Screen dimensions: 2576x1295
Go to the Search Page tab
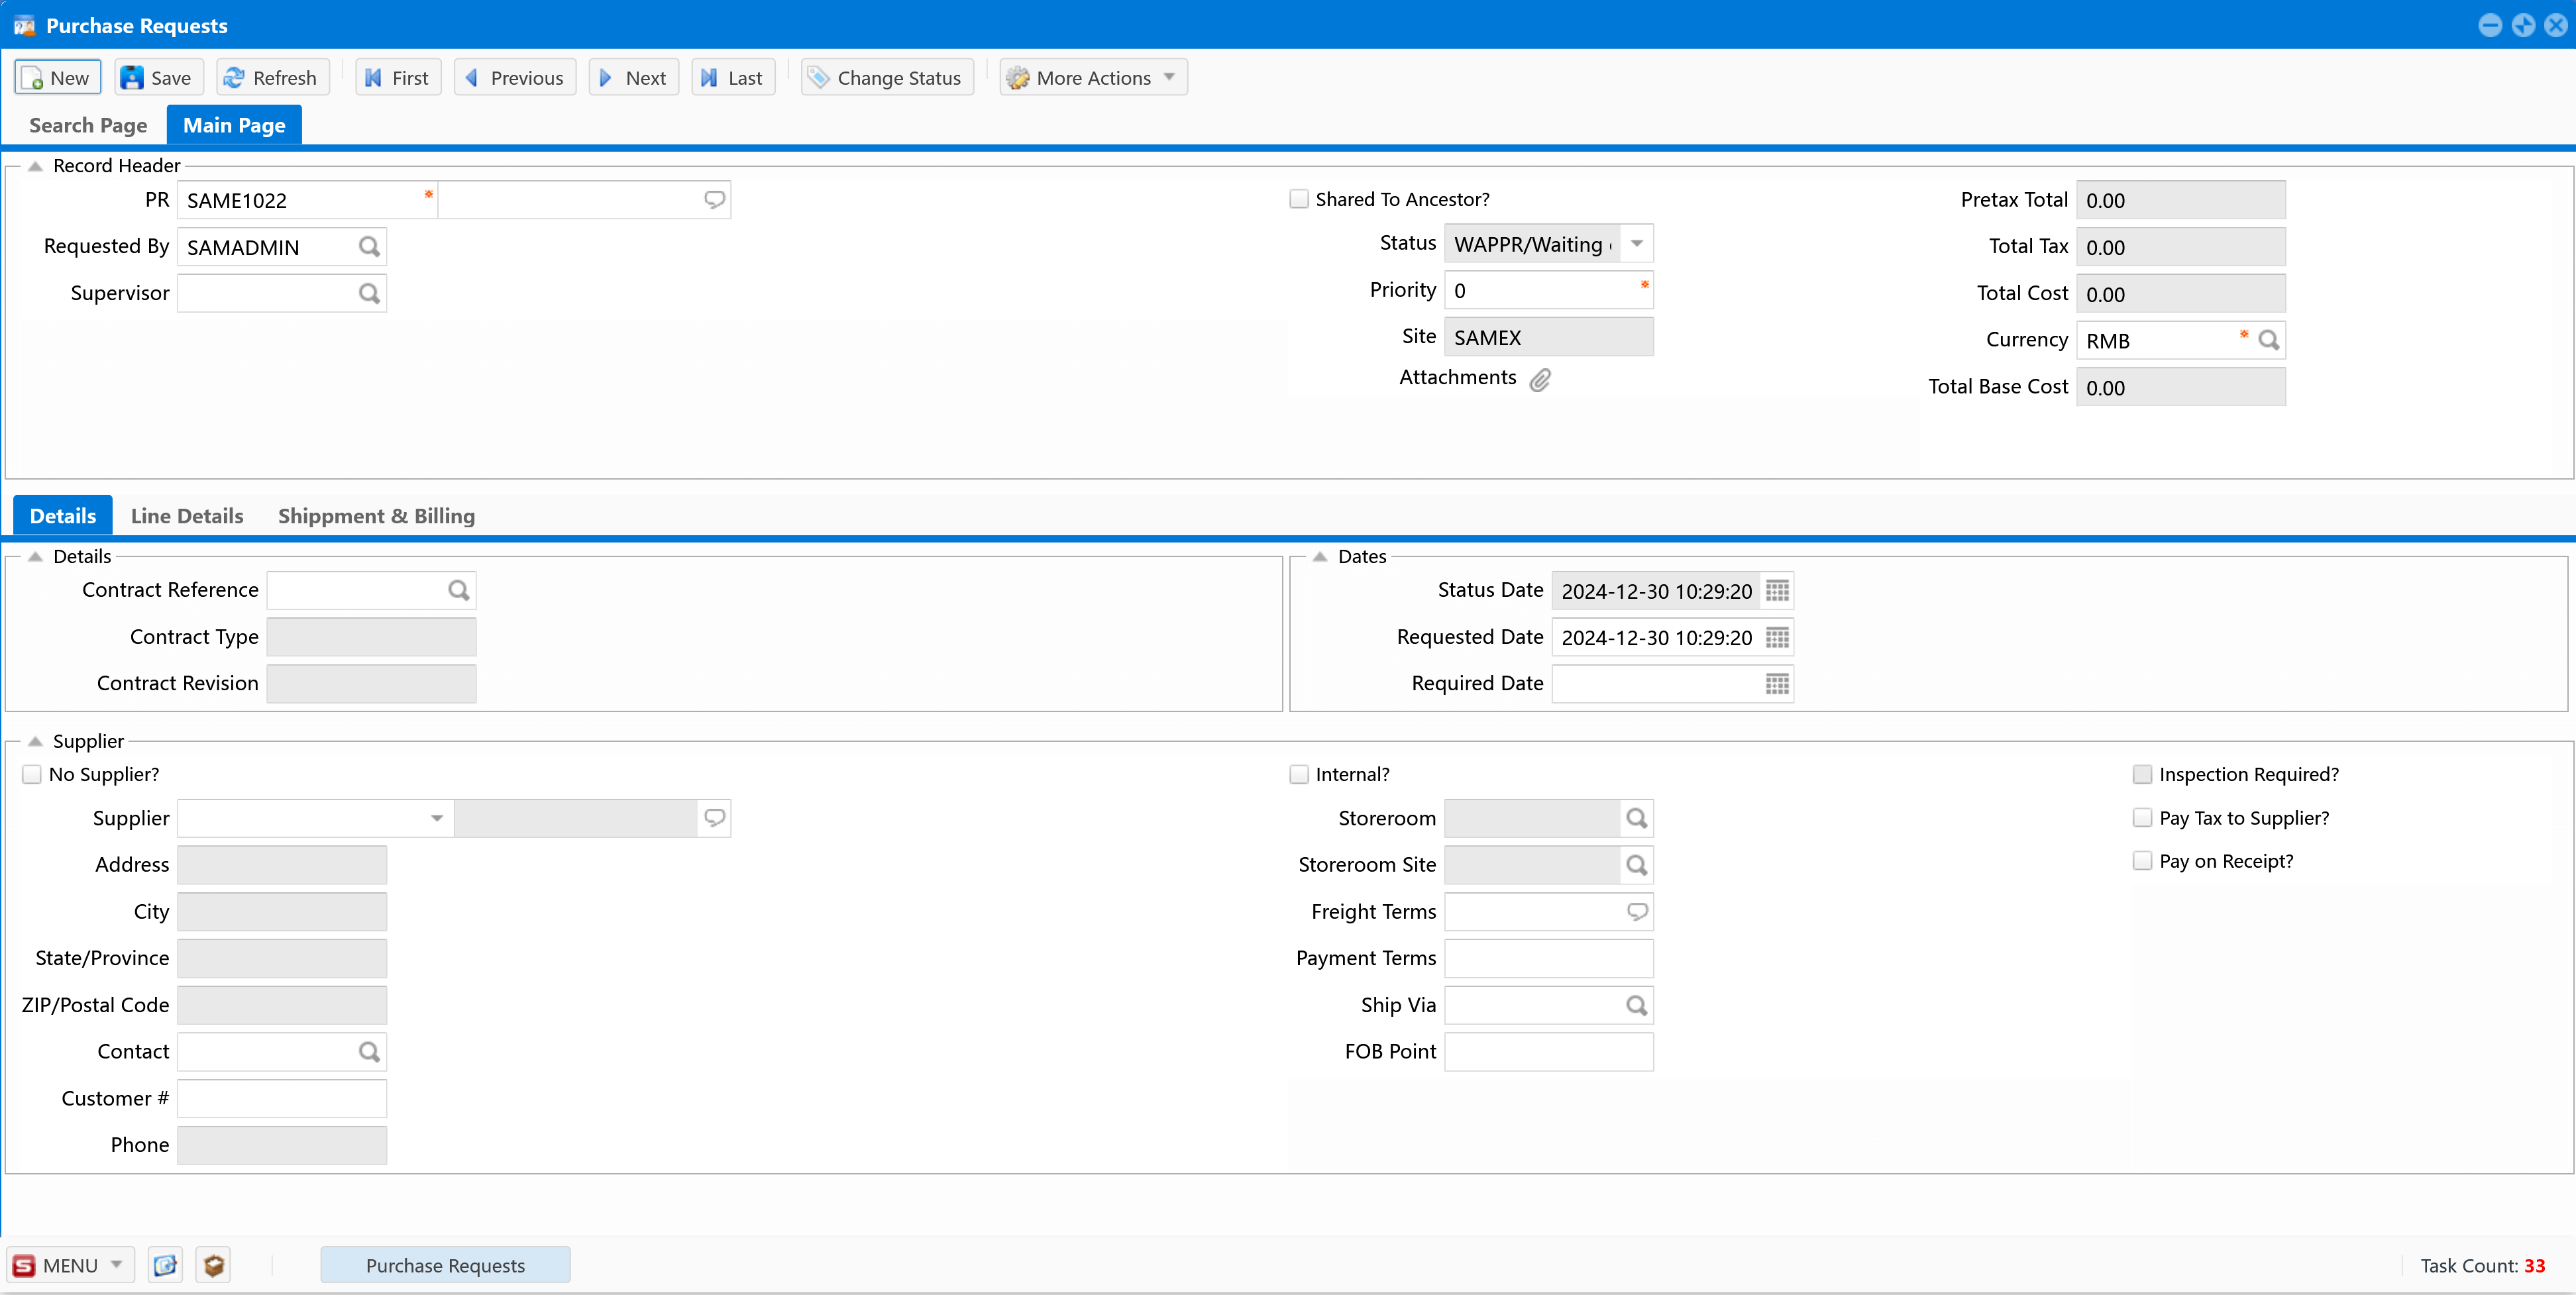pos(88,125)
